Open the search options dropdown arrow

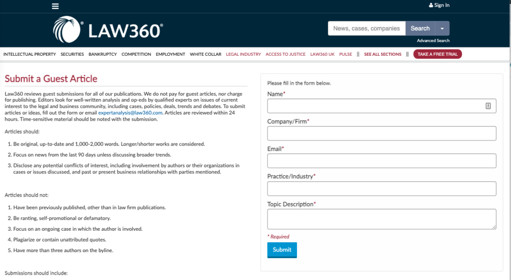coord(442,28)
